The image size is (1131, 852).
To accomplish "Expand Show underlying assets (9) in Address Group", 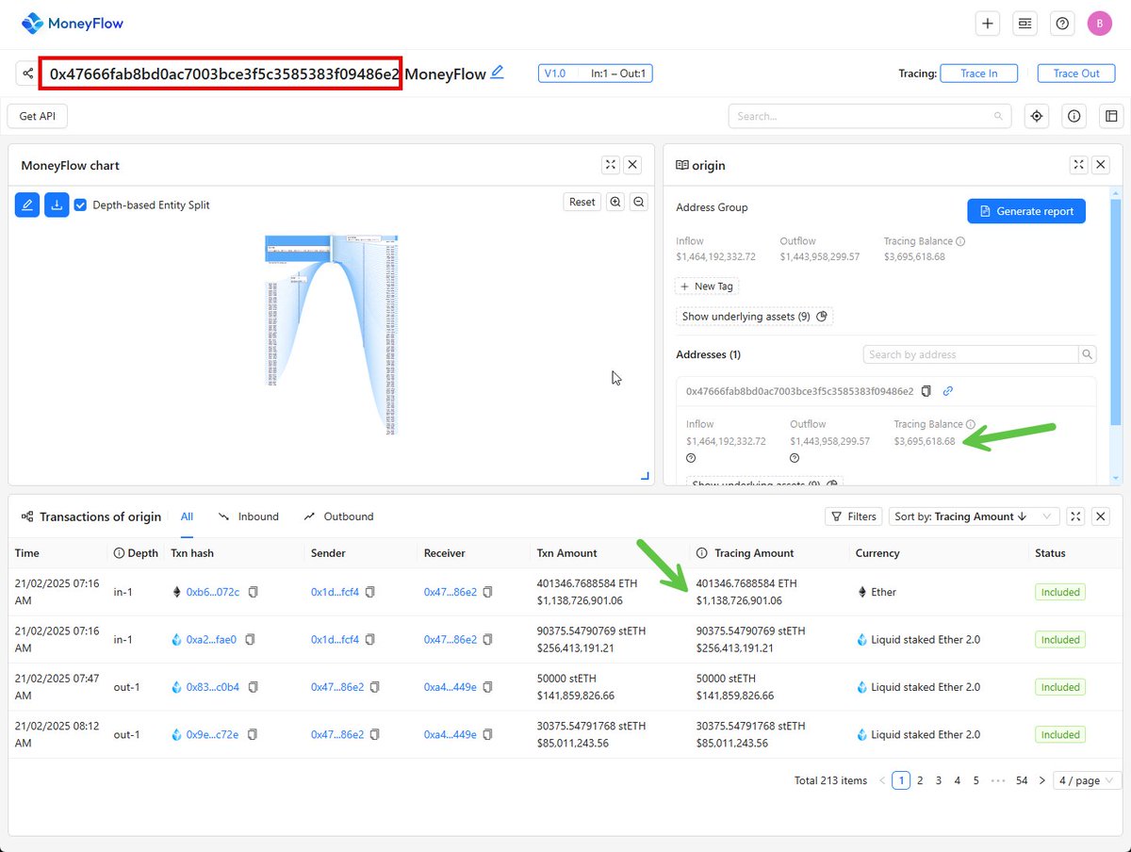I will click(754, 317).
